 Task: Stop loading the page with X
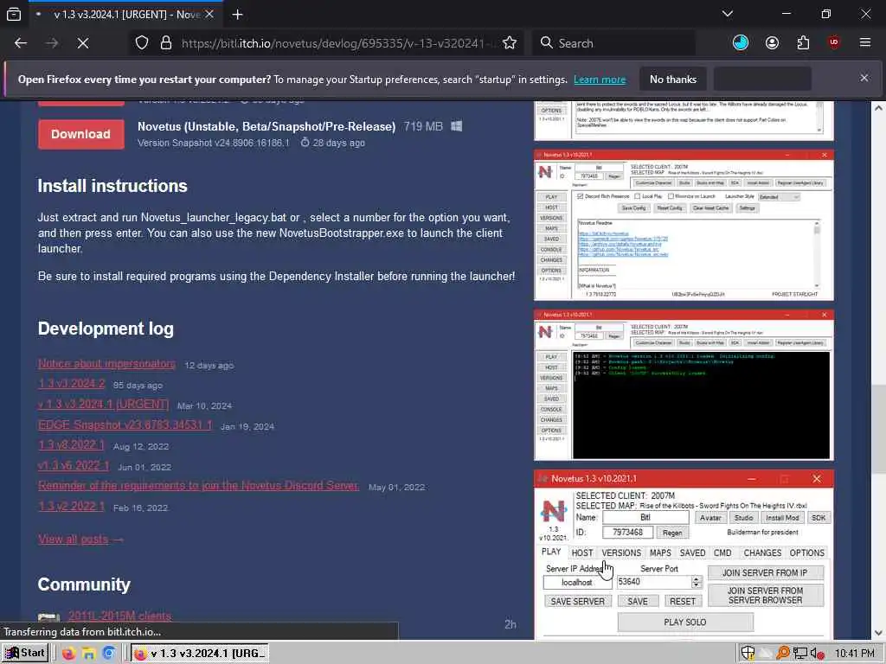pyautogui.click(x=83, y=43)
